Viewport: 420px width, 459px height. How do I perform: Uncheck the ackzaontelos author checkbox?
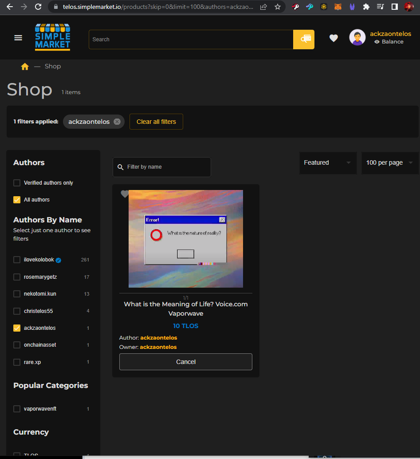pos(17,328)
